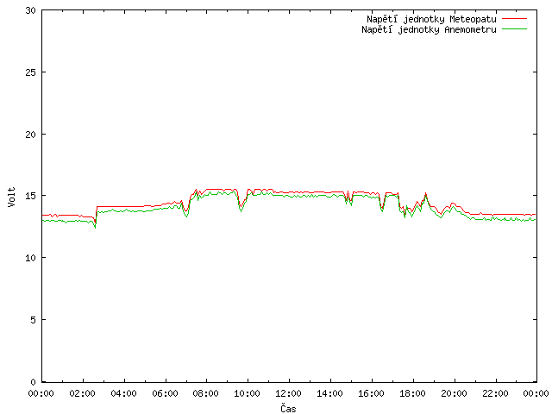Click the 20:00 time label
This screenshot has height=414, width=552.
tap(454, 393)
